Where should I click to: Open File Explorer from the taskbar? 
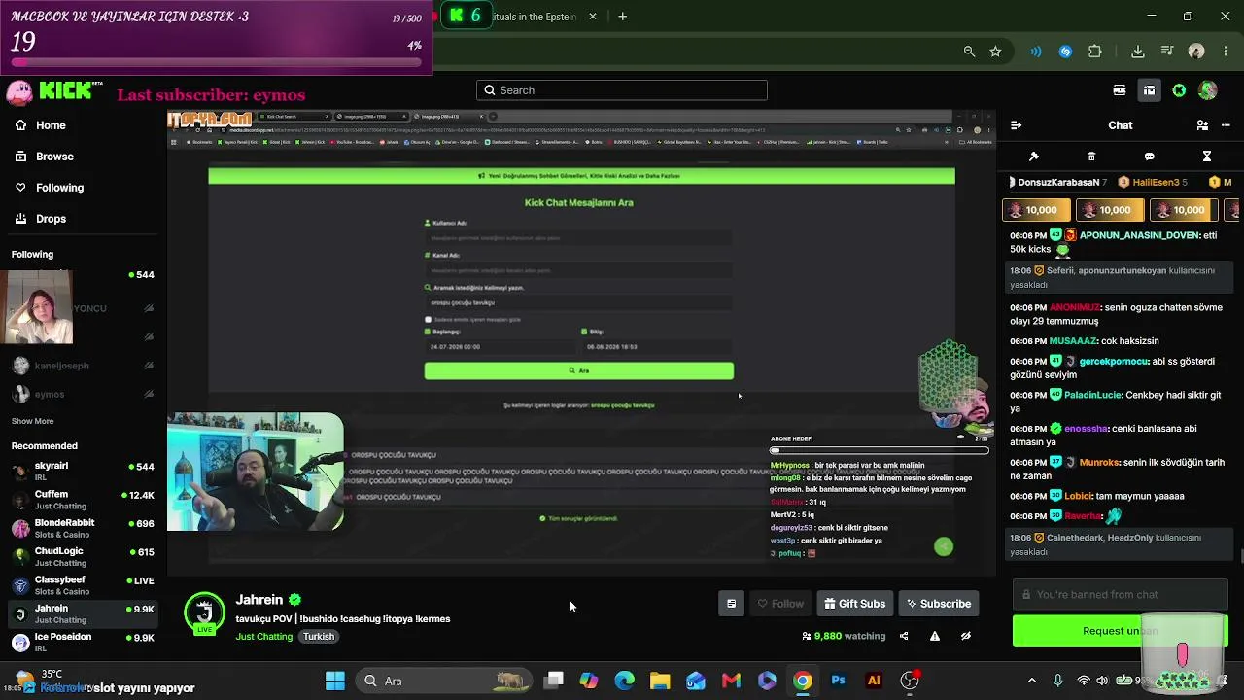click(x=660, y=681)
